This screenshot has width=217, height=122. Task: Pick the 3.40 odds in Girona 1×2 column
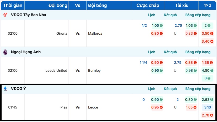coord(207,41)
